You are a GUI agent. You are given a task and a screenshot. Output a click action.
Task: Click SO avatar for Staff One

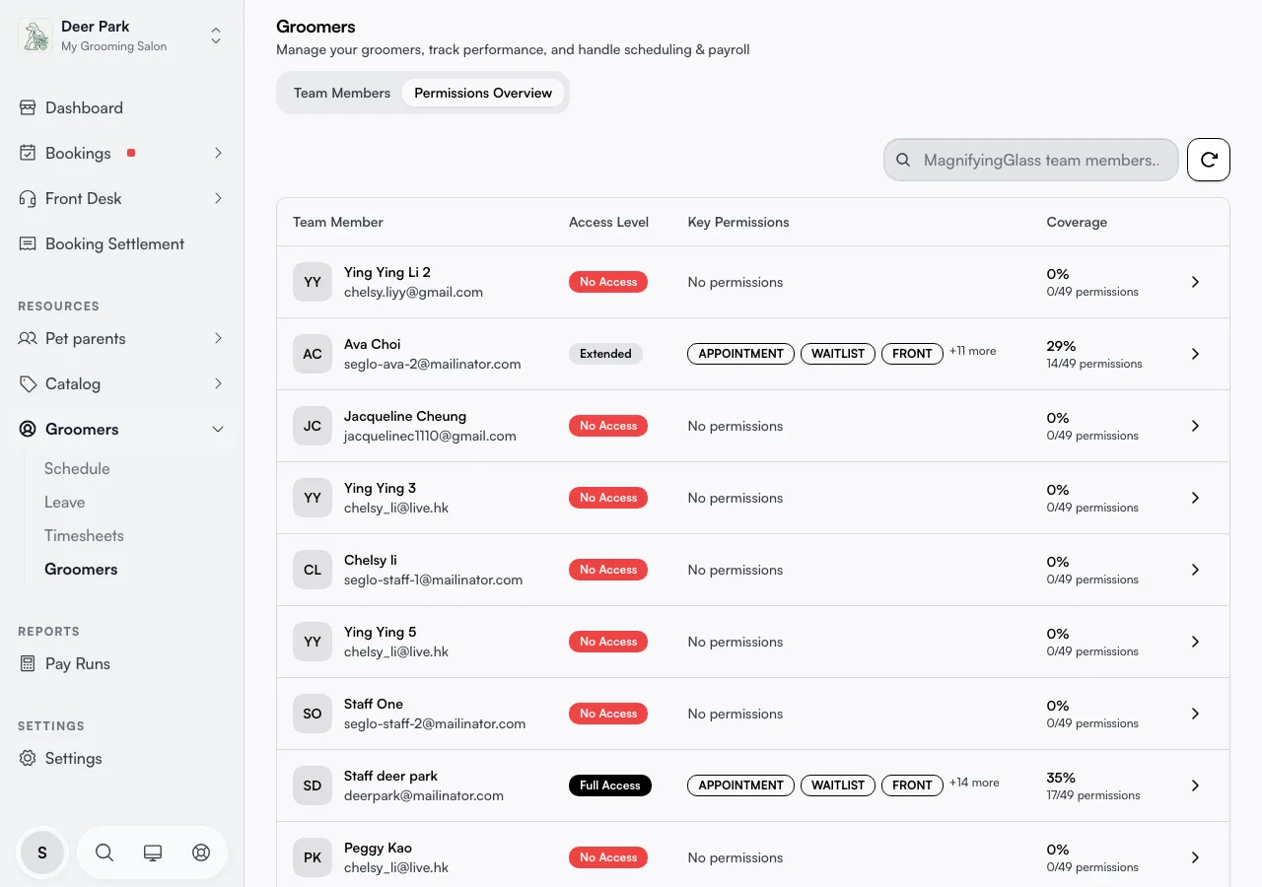(x=313, y=714)
